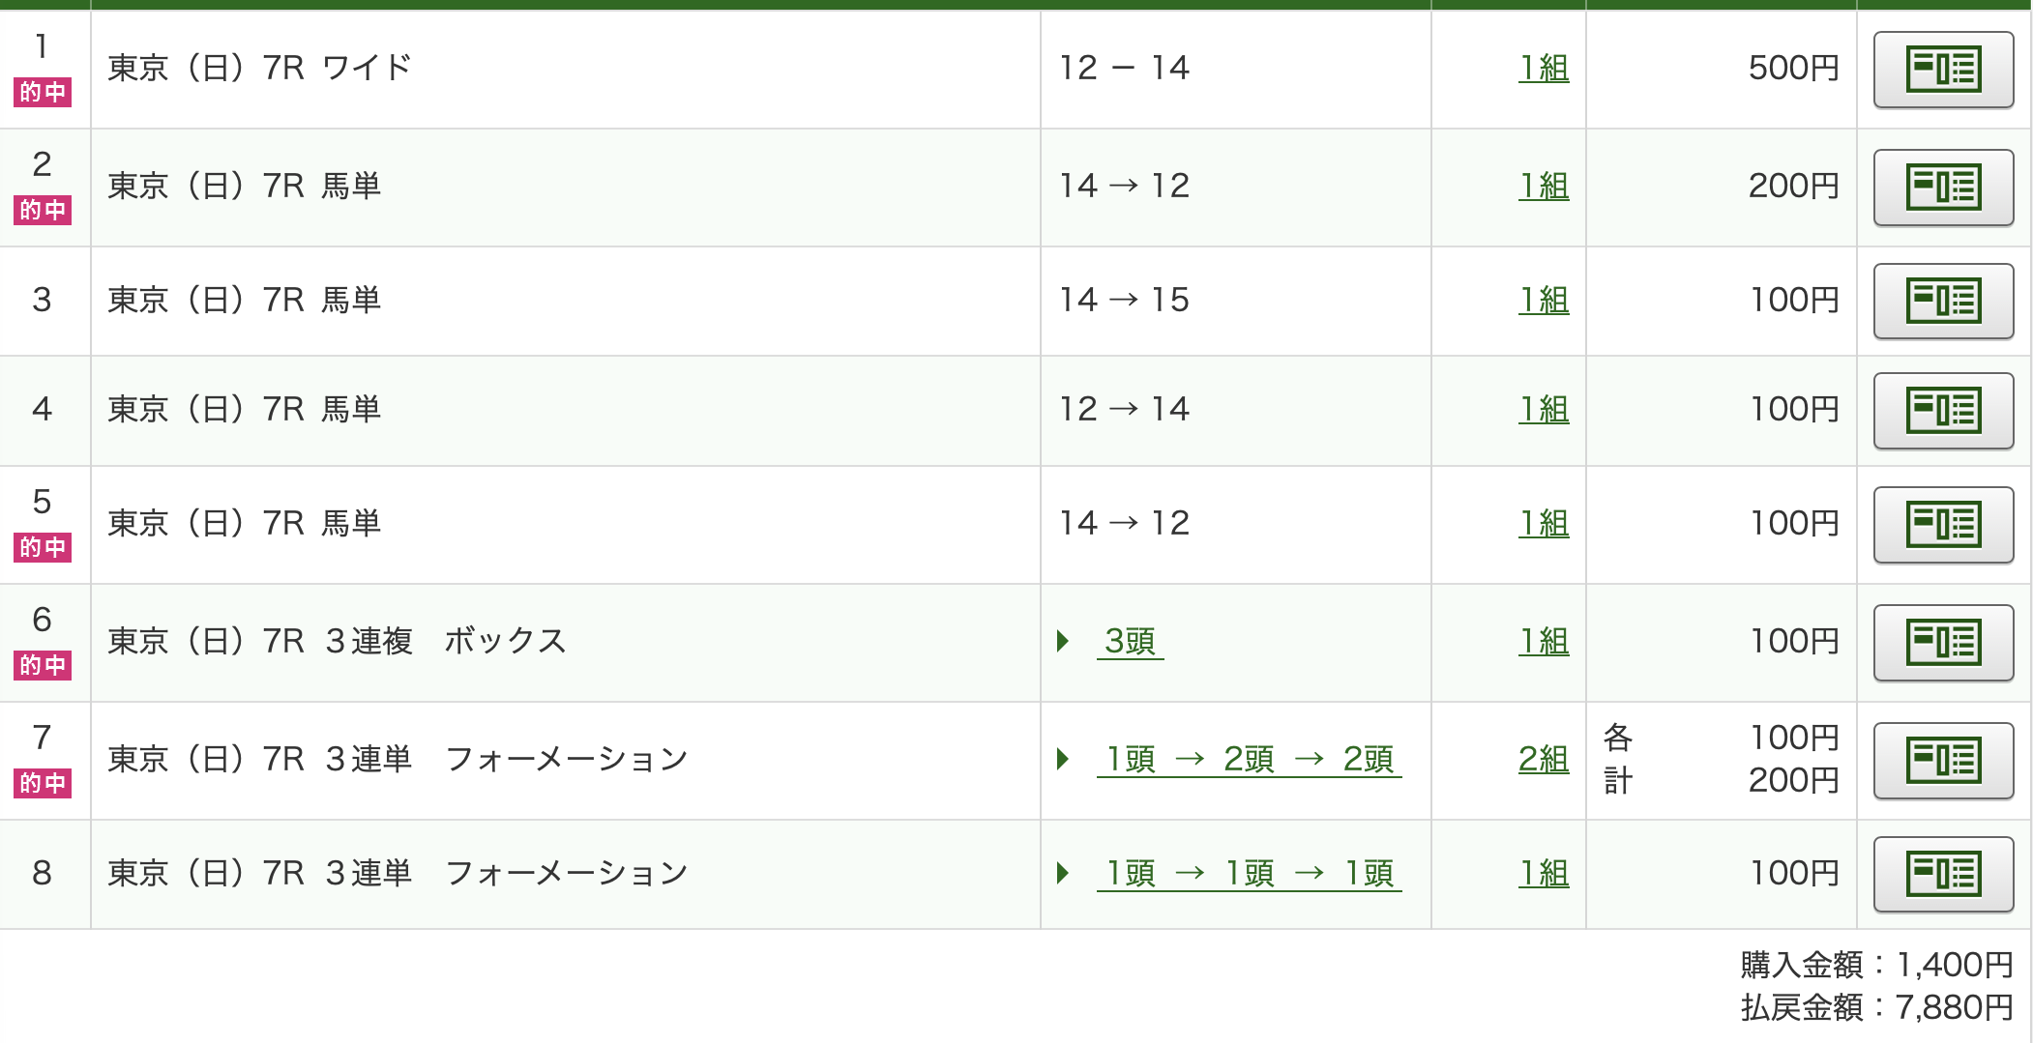Open ticket image icon for row 2 馬単
Viewport: 2033px width, 1043px height.
[1943, 188]
